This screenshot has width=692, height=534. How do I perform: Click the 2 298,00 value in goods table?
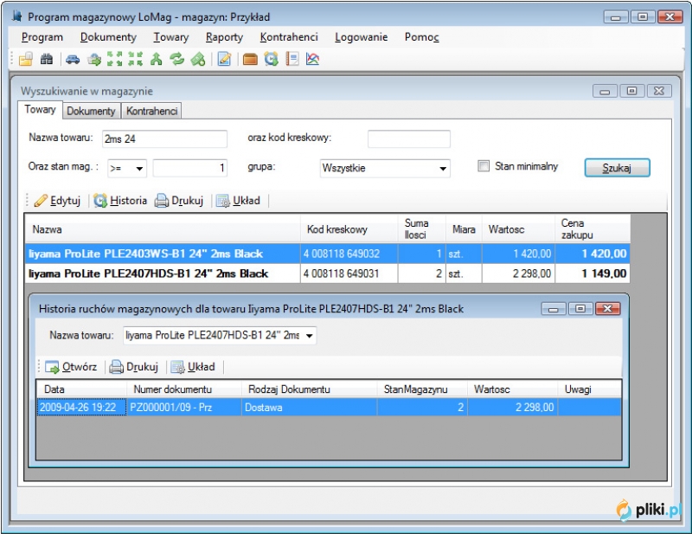(x=518, y=273)
